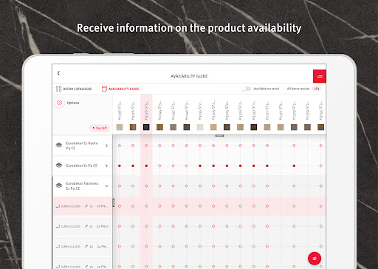Viewport: 378px width, 269px height.
Task: Click the Options target icon
Action: [x=59, y=103]
